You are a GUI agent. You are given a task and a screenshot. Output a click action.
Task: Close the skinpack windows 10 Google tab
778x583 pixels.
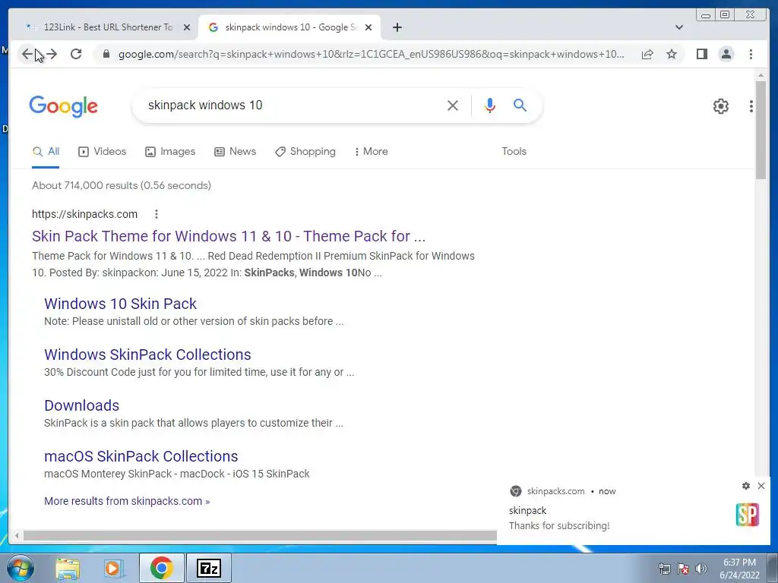tap(368, 27)
